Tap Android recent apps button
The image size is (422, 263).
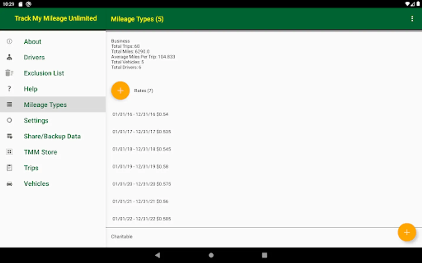click(264, 255)
